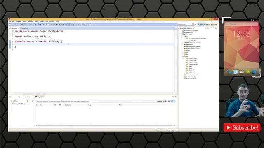The height and width of the screenshot is (148, 264).
Task: Click the LogCat message search field
Action: (96, 102)
